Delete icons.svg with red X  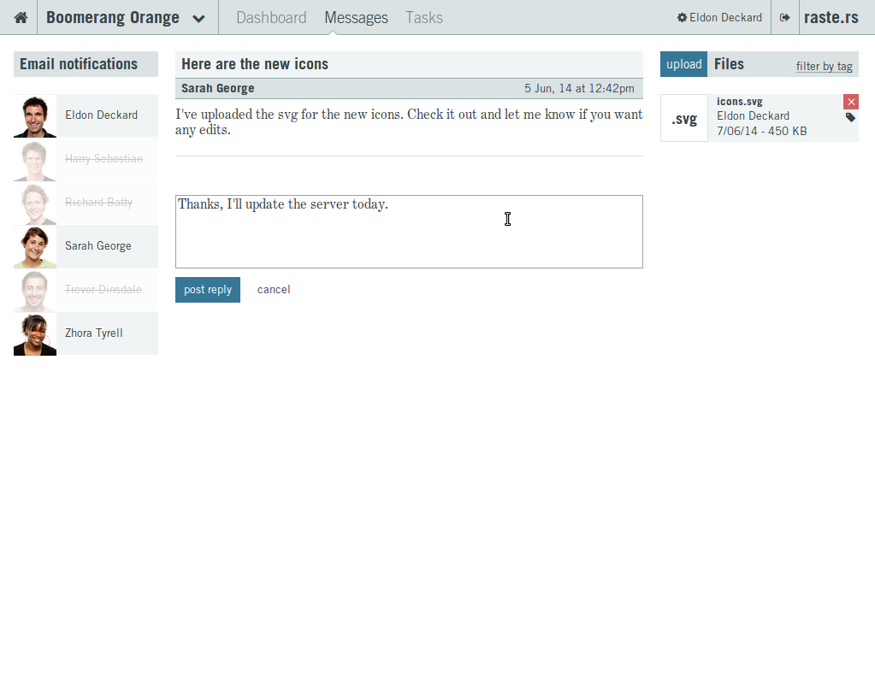pyautogui.click(x=850, y=102)
